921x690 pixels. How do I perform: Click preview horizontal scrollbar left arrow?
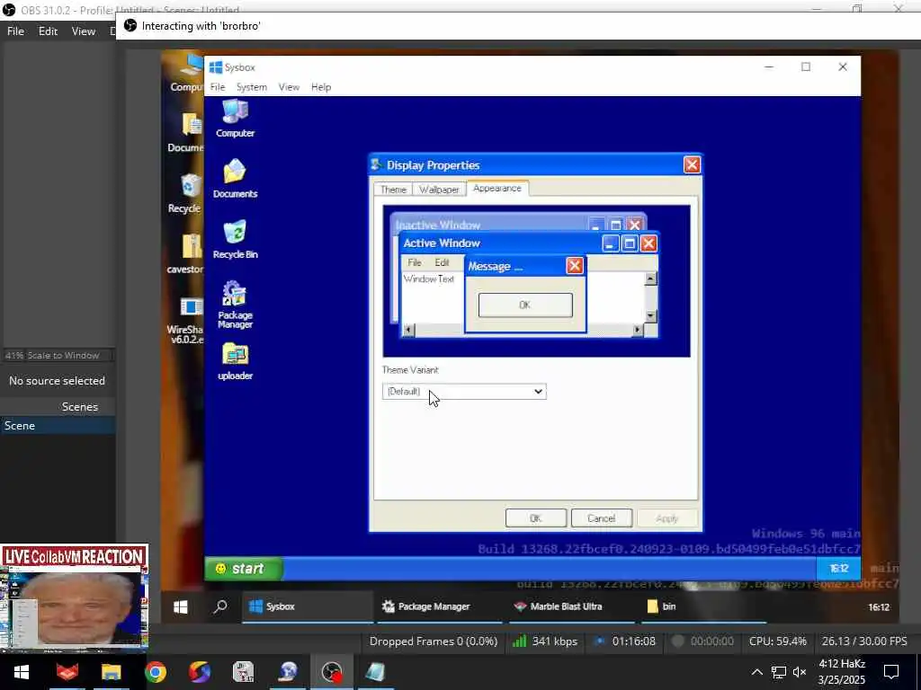pos(408,330)
